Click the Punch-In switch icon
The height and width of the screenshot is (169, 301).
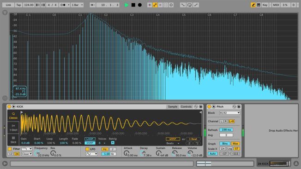[183, 5]
